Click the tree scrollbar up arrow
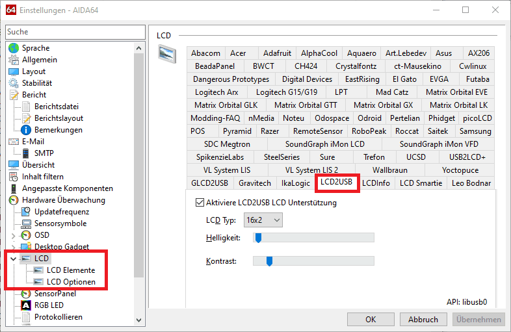This screenshot has height=332, width=511. 139,48
